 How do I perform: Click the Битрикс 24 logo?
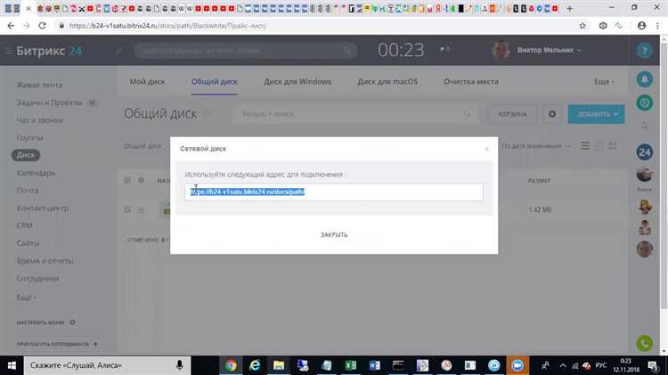pyautogui.click(x=49, y=51)
